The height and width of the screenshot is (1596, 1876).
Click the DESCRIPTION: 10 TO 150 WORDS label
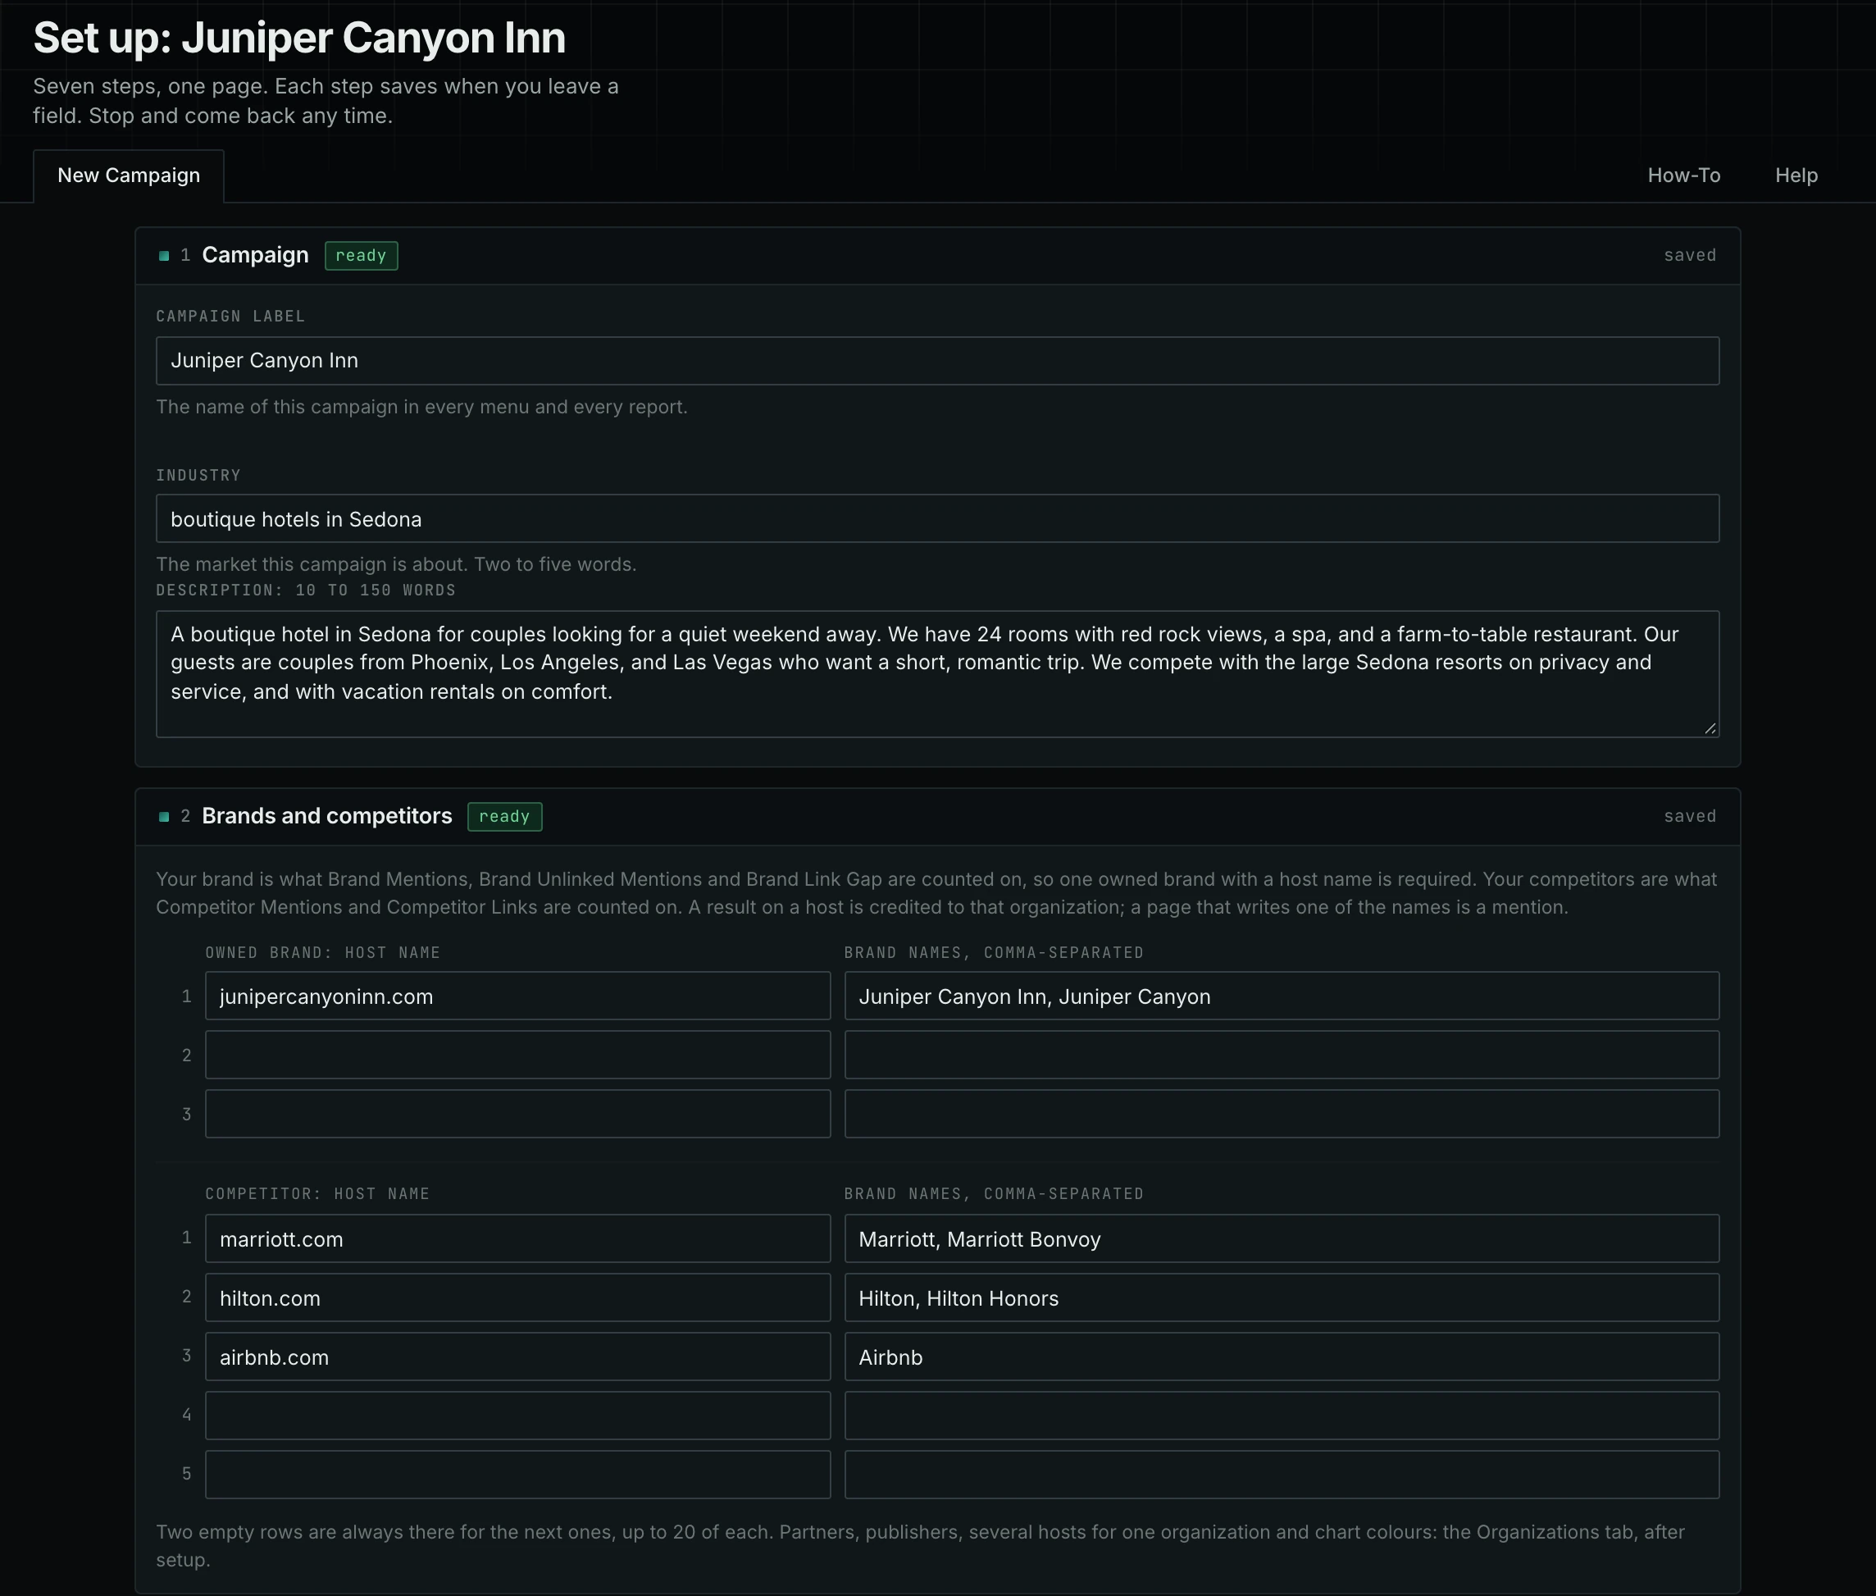click(306, 590)
